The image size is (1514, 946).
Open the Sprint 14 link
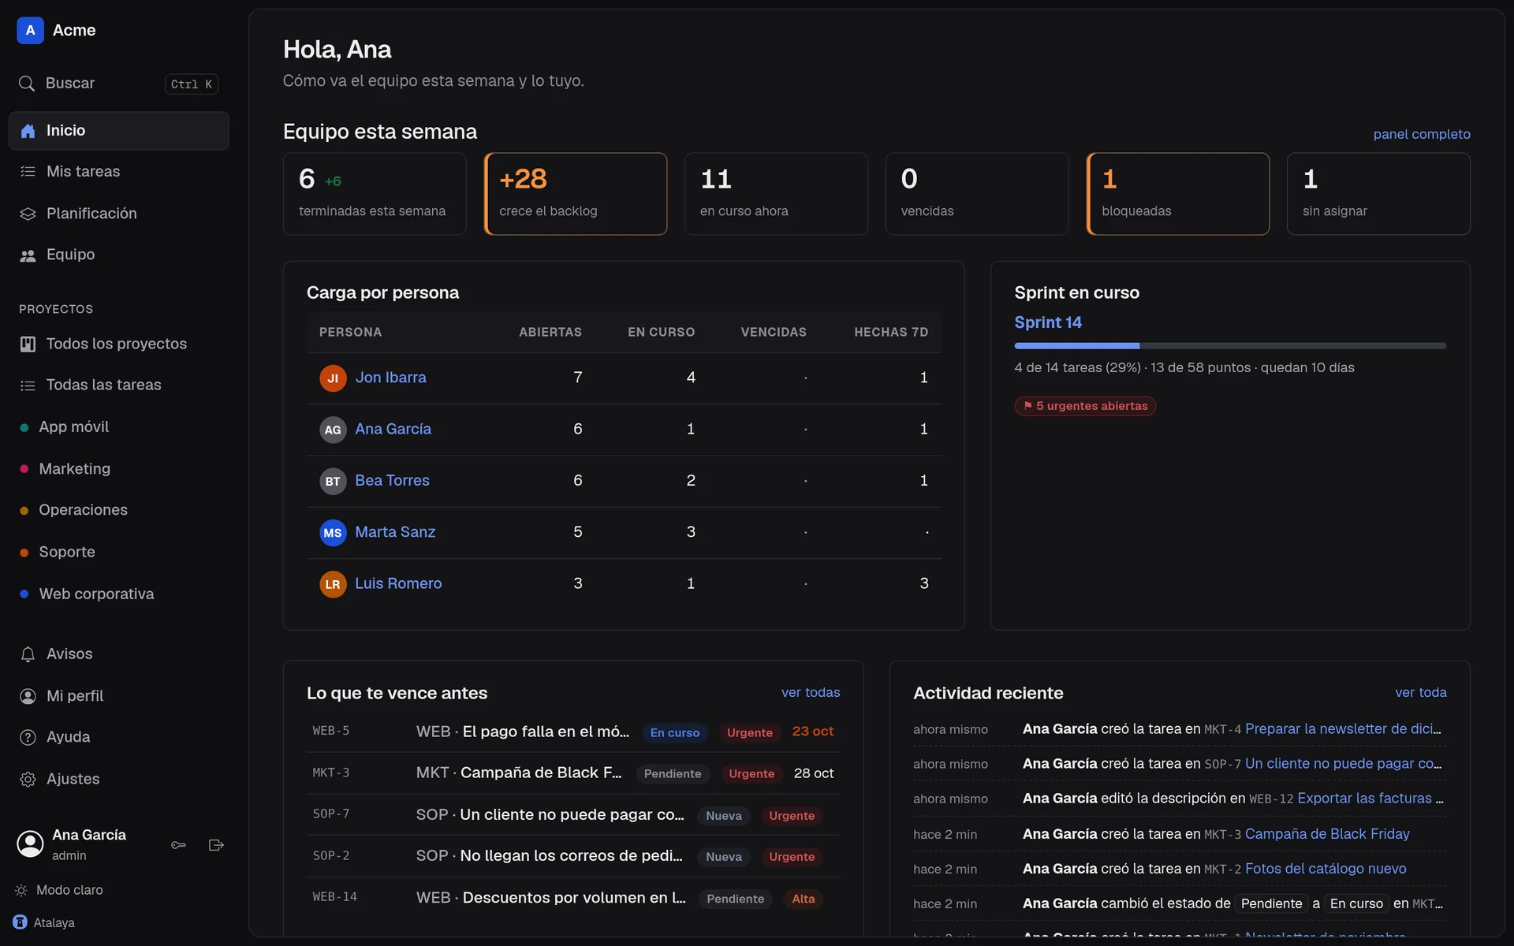click(1048, 322)
